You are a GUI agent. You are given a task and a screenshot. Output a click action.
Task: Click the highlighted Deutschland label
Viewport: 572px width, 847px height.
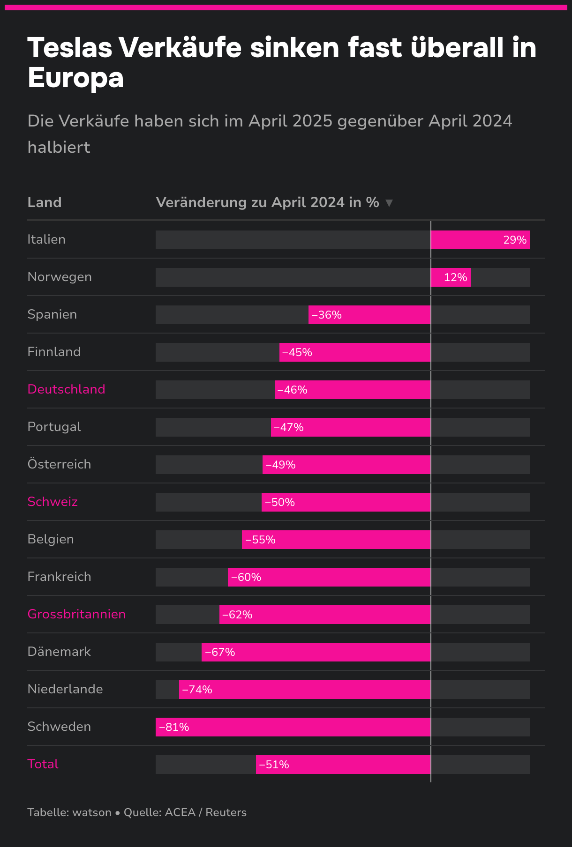point(66,389)
